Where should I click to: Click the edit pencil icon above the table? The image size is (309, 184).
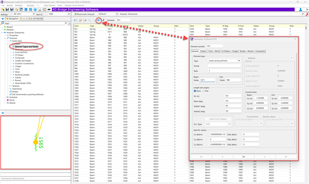tap(80, 20)
